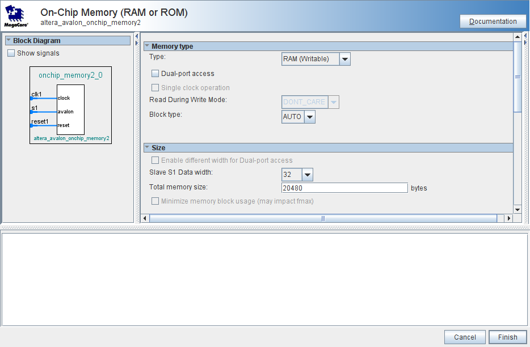Image resolution: width=530 pixels, height=347 pixels.
Task: Open the Documentation button
Action: 493,22
